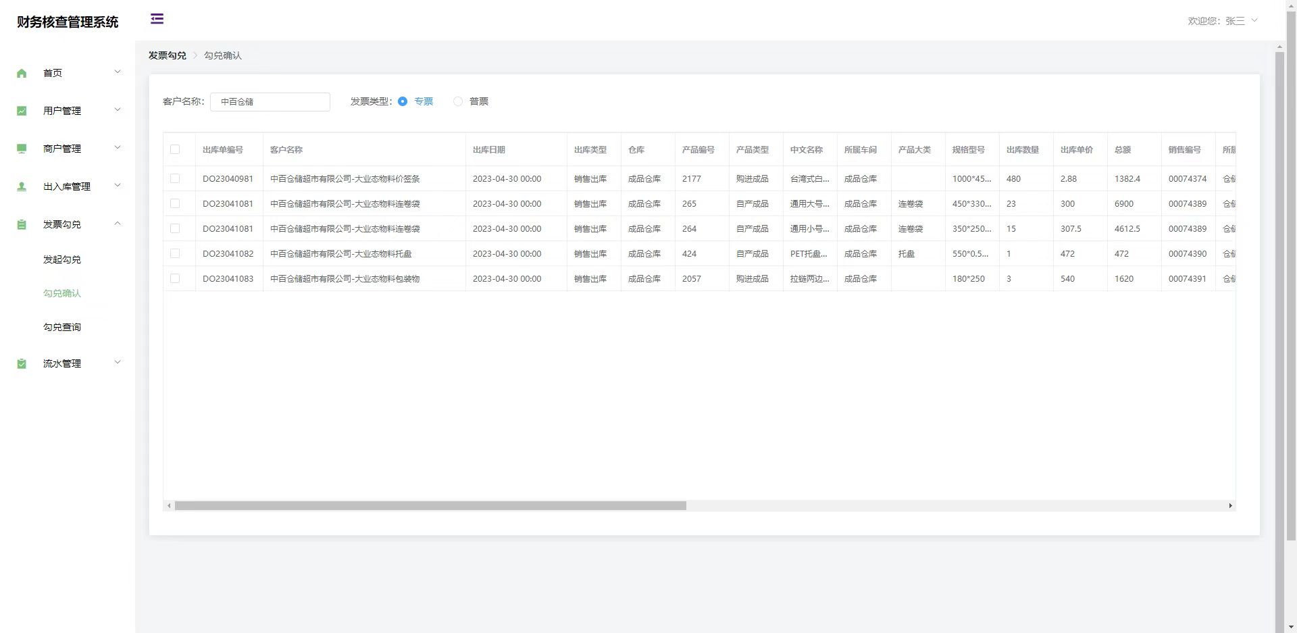Viewport: 1297px width, 633px height.
Task: Open the 用户管理 menu item
Action: (62, 111)
